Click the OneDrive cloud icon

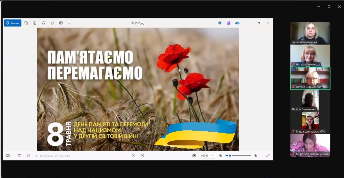coord(237,23)
